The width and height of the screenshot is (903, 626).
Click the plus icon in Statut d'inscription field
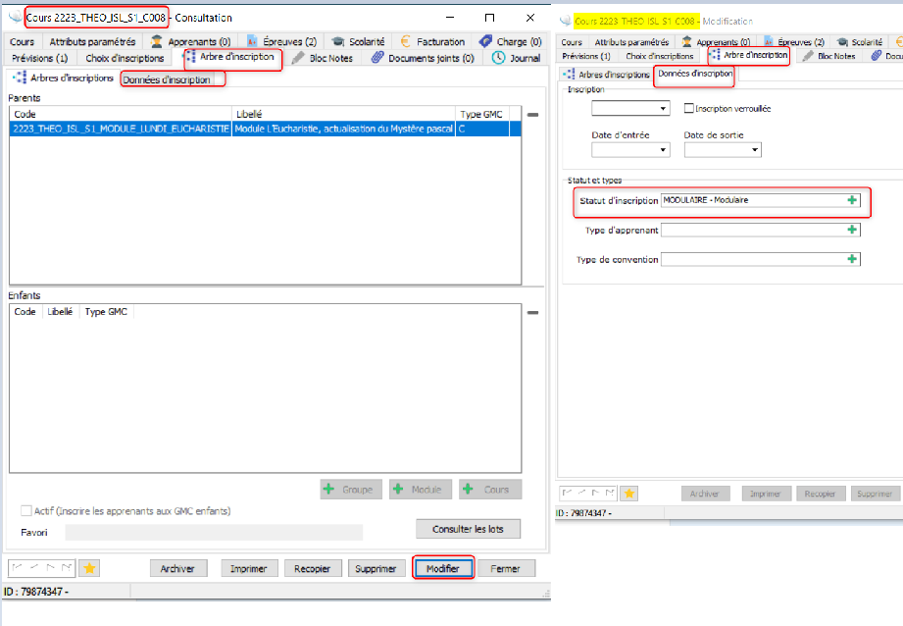pyautogui.click(x=852, y=200)
